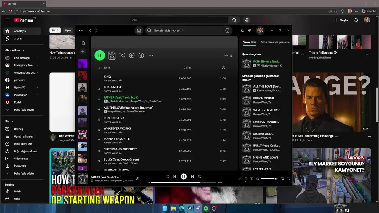Toggle album shuffle next to the artwork preview

tap(122, 55)
